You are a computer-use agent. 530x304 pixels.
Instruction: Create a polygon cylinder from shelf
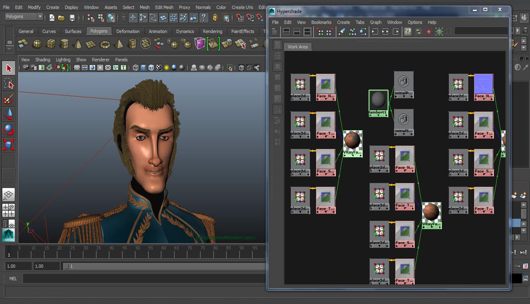(x=64, y=44)
